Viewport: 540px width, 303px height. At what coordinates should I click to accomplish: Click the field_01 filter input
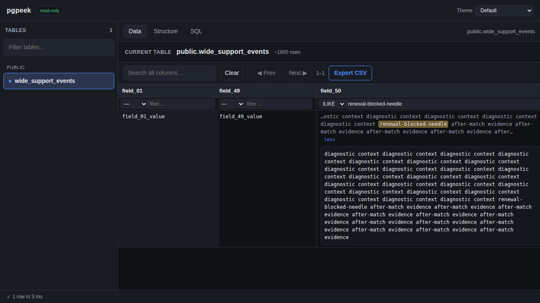click(x=181, y=104)
